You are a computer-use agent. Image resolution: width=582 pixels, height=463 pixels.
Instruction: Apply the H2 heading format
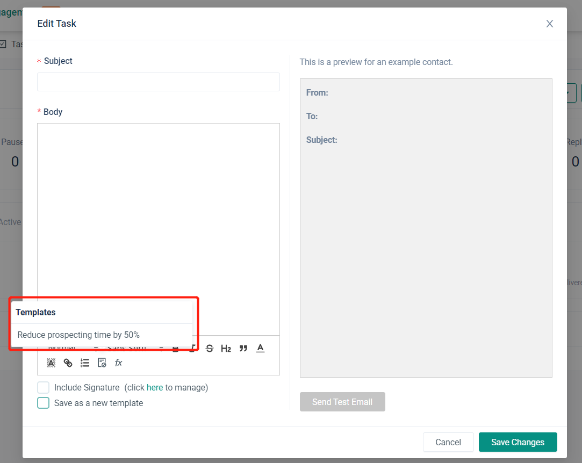(226, 349)
